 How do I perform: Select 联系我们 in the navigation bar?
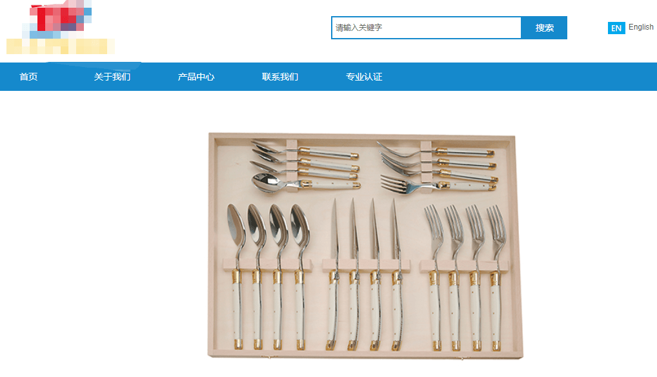pyautogui.click(x=280, y=77)
